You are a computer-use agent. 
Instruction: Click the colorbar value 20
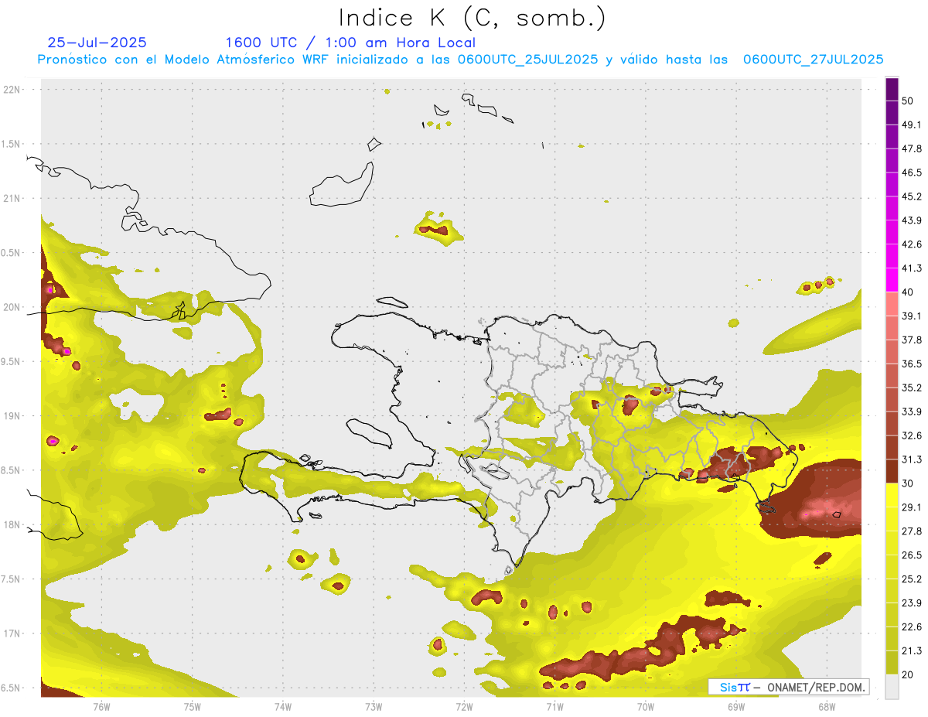click(x=908, y=674)
